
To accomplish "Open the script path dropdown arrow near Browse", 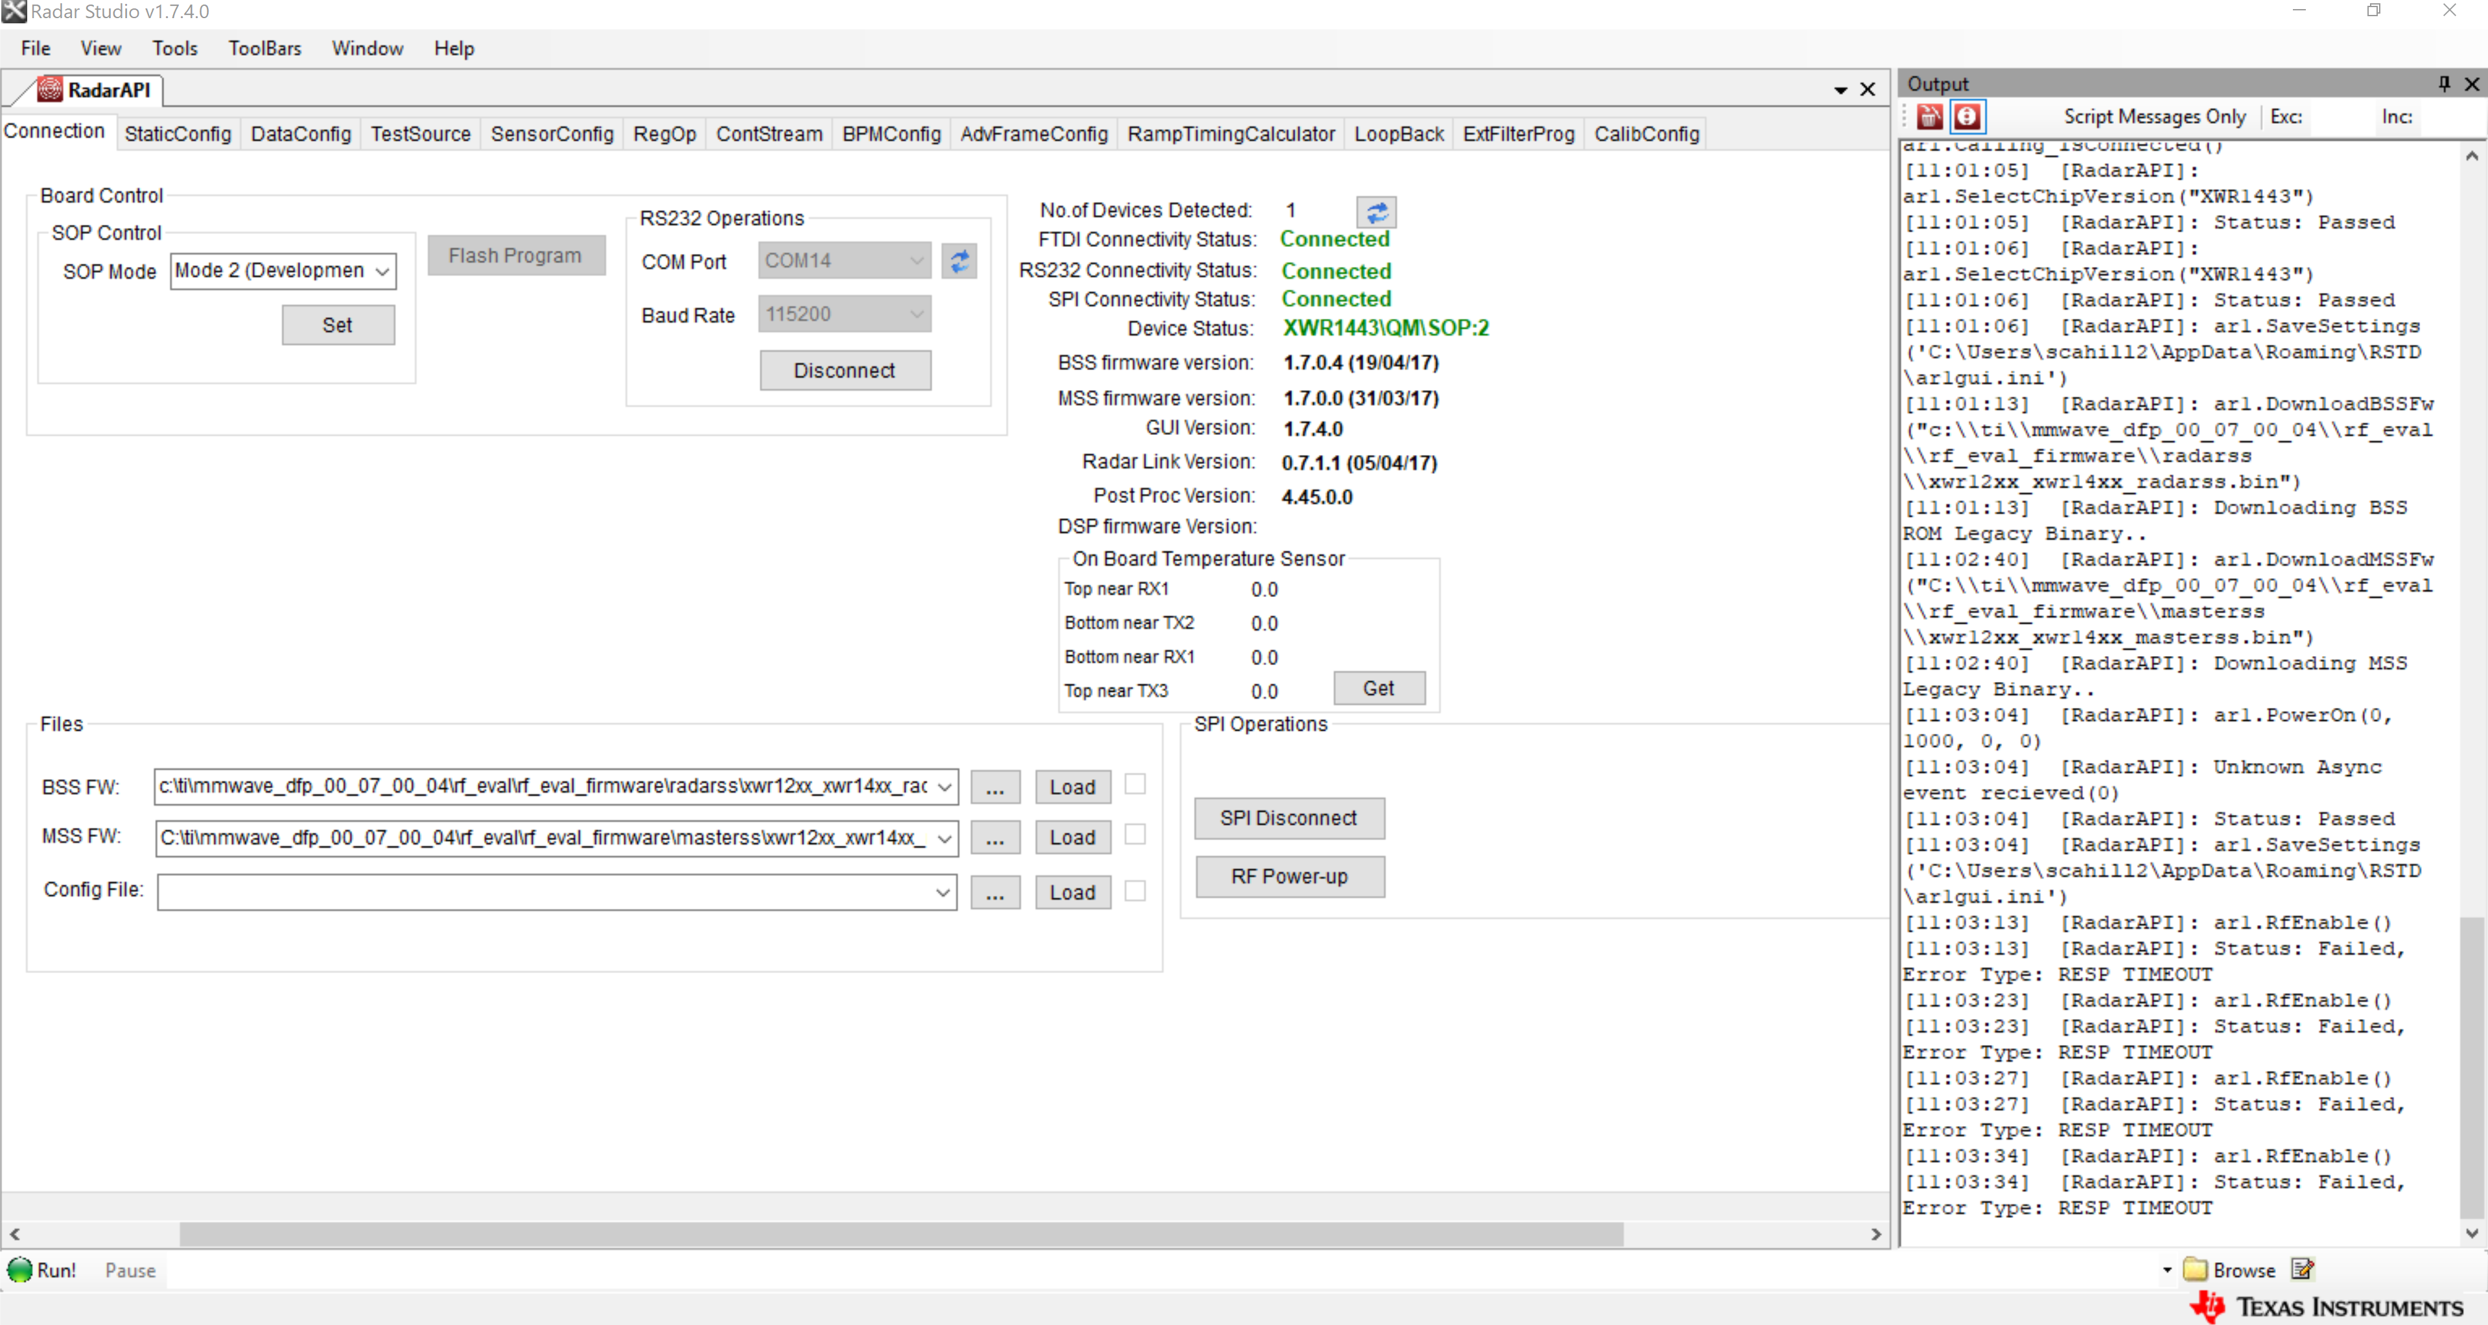I will click(2167, 1270).
